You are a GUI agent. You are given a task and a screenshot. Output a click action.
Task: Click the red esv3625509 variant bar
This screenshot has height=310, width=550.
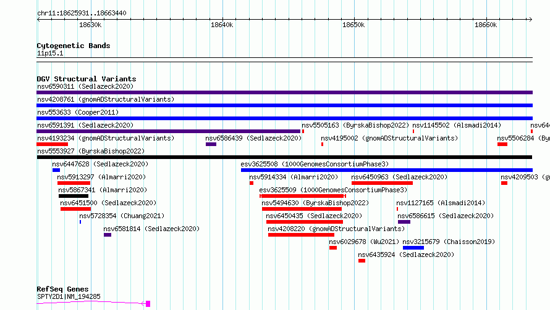[303, 196]
